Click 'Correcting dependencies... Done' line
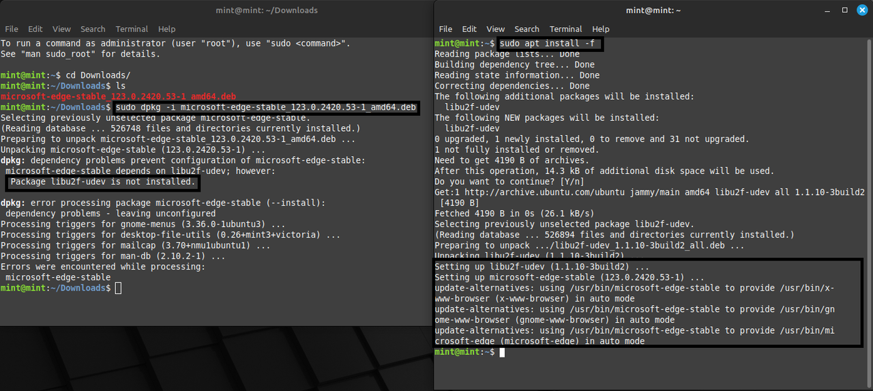873x391 pixels. [512, 86]
